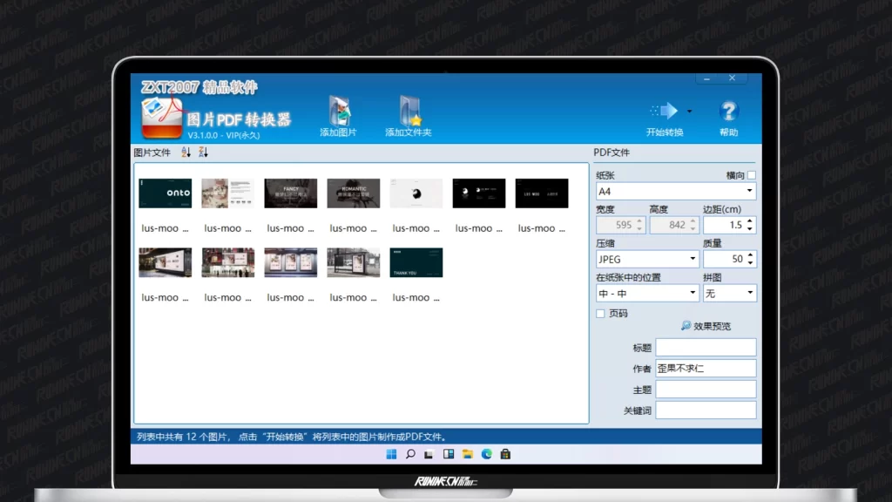Open File Explorer from the taskbar
This screenshot has height=502, width=892.
(x=468, y=454)
